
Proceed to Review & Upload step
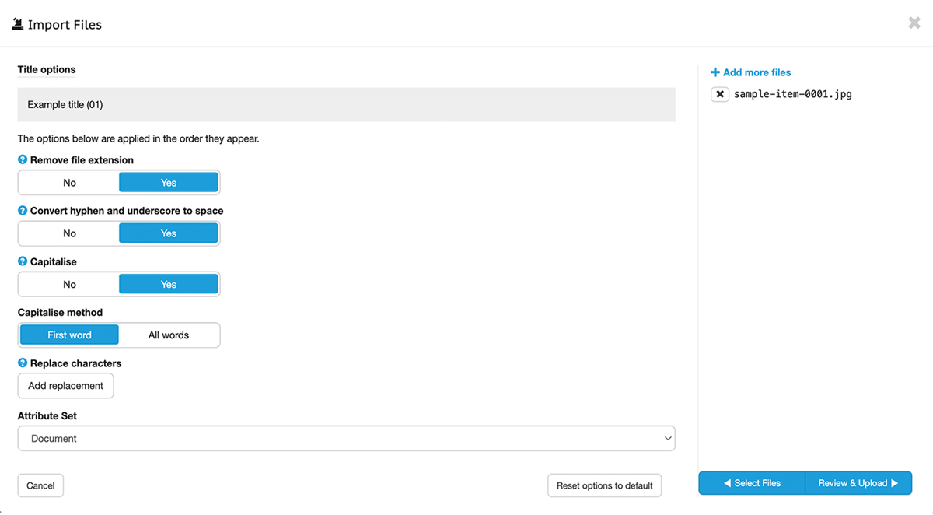(858, 483)
